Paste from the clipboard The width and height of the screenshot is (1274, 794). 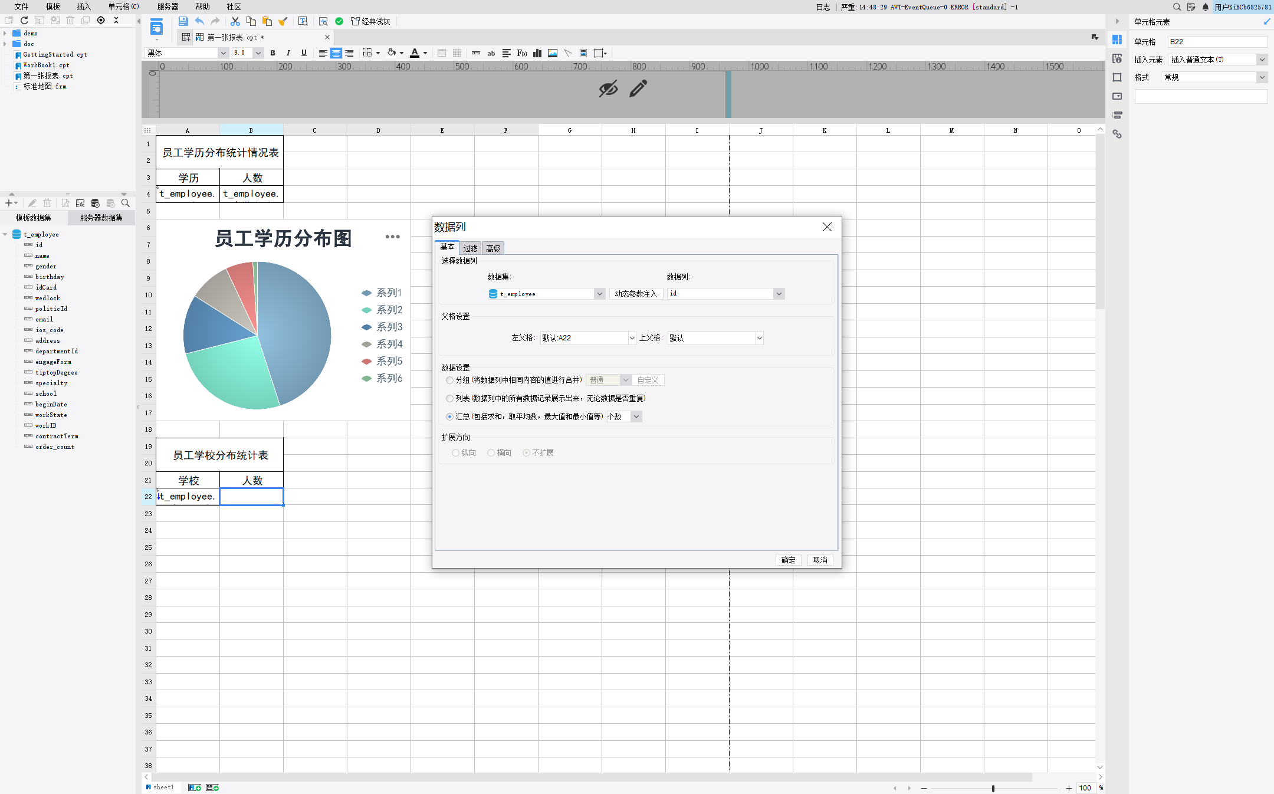(267, 21)
